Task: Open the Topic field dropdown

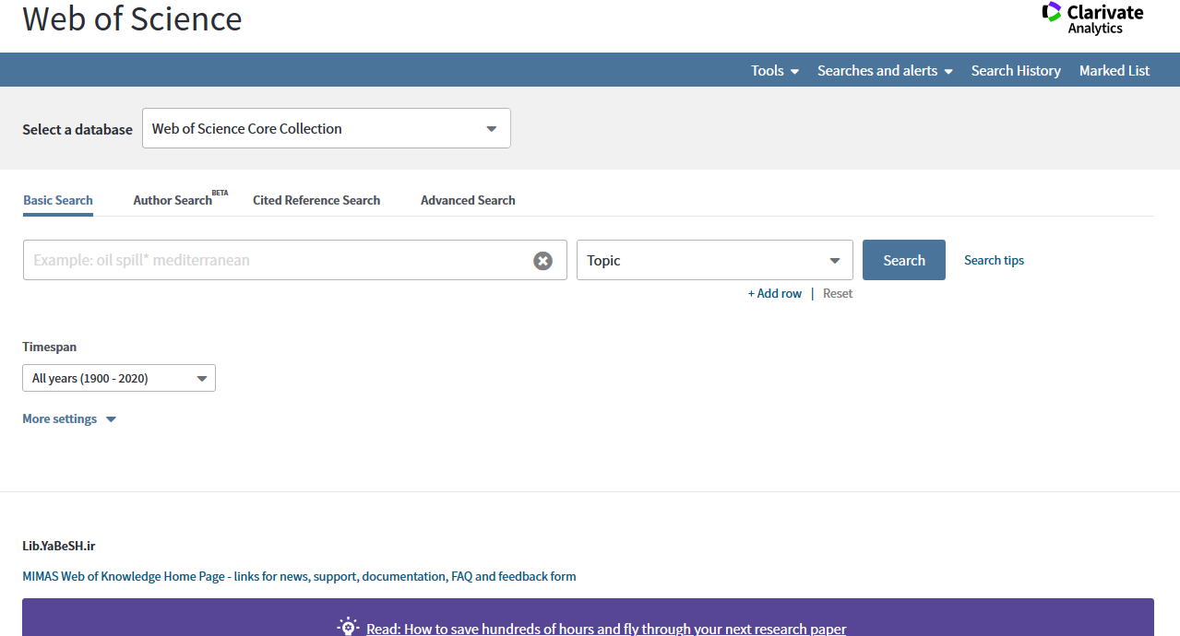Action: [x=715, y=260]
